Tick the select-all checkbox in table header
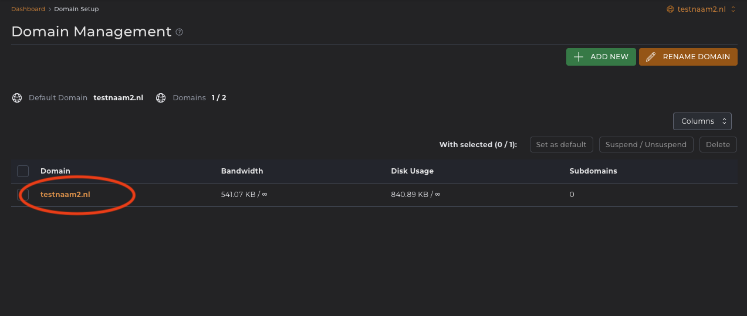Screen dimensions: 747x316 point(23,171)
